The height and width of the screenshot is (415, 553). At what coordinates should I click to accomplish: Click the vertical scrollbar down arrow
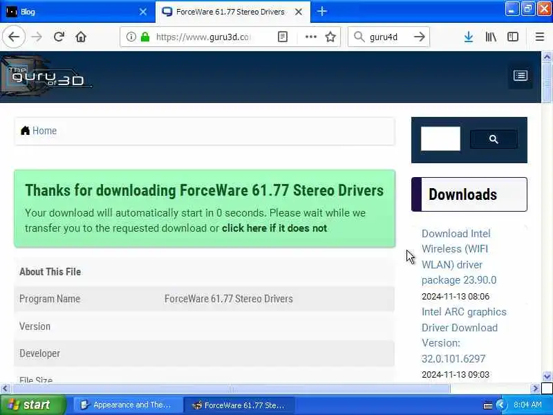pos(547,376)
